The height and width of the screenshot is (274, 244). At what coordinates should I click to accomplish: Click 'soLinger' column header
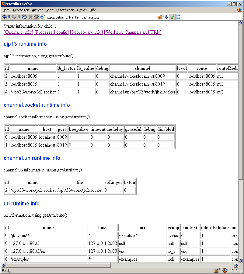pyautogui.click(x=113, y=182)
